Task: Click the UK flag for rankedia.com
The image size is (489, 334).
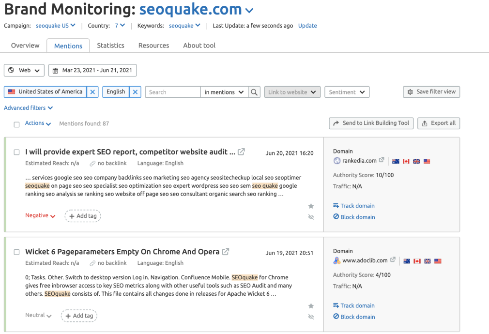Action: click(x=416, y=161)
